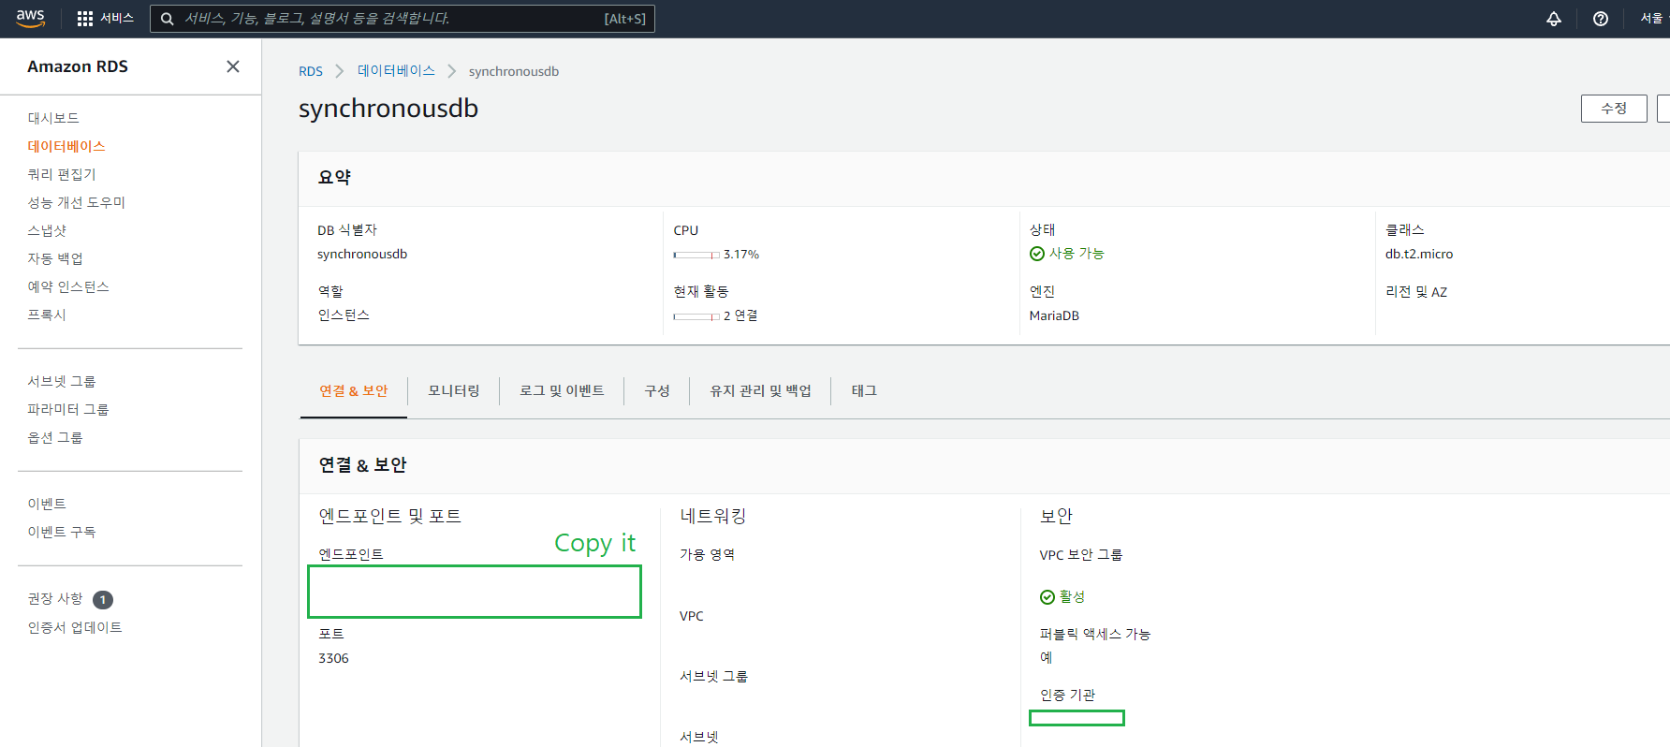Open the notifications bell

coord(1554,19)
